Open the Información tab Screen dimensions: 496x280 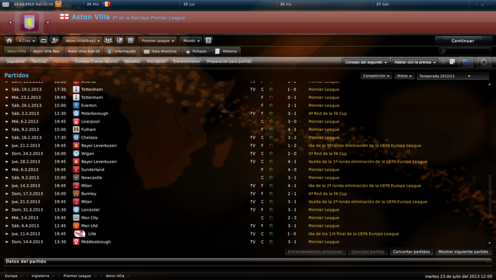(x=122, y=51)
